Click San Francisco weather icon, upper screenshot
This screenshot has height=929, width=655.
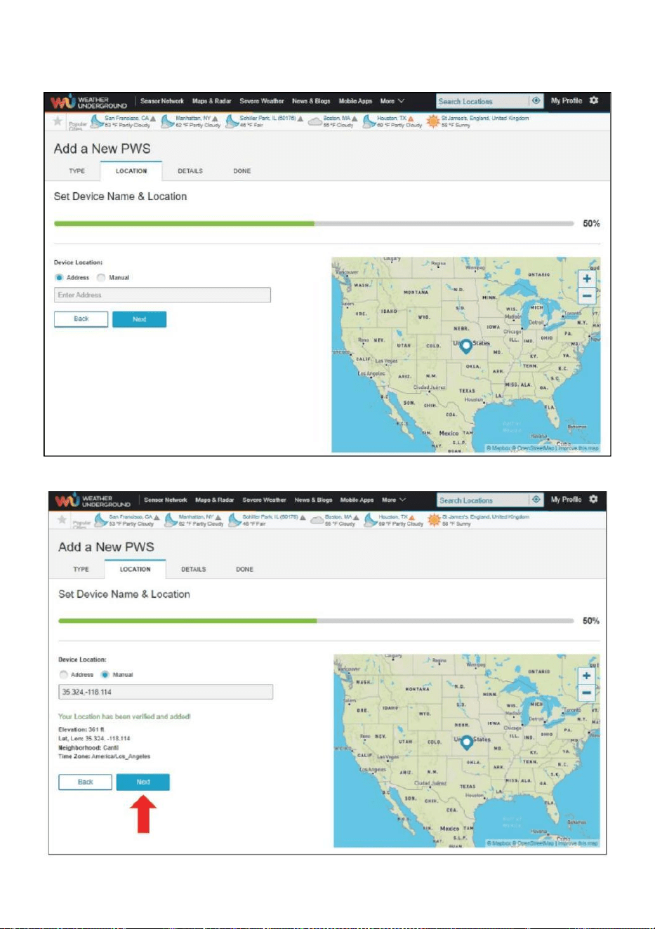point(97,122)
